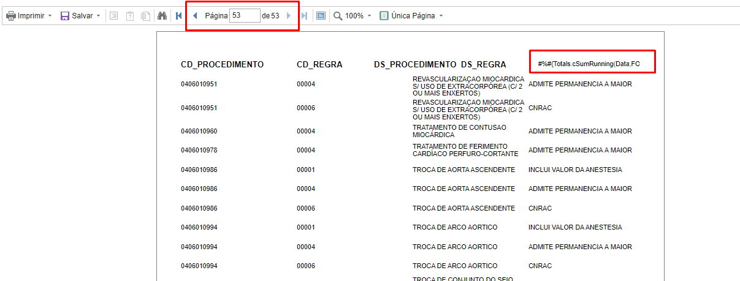Viewport: 740px width, 281px height.
Task: Click the next page arrow
Action: 289,16
